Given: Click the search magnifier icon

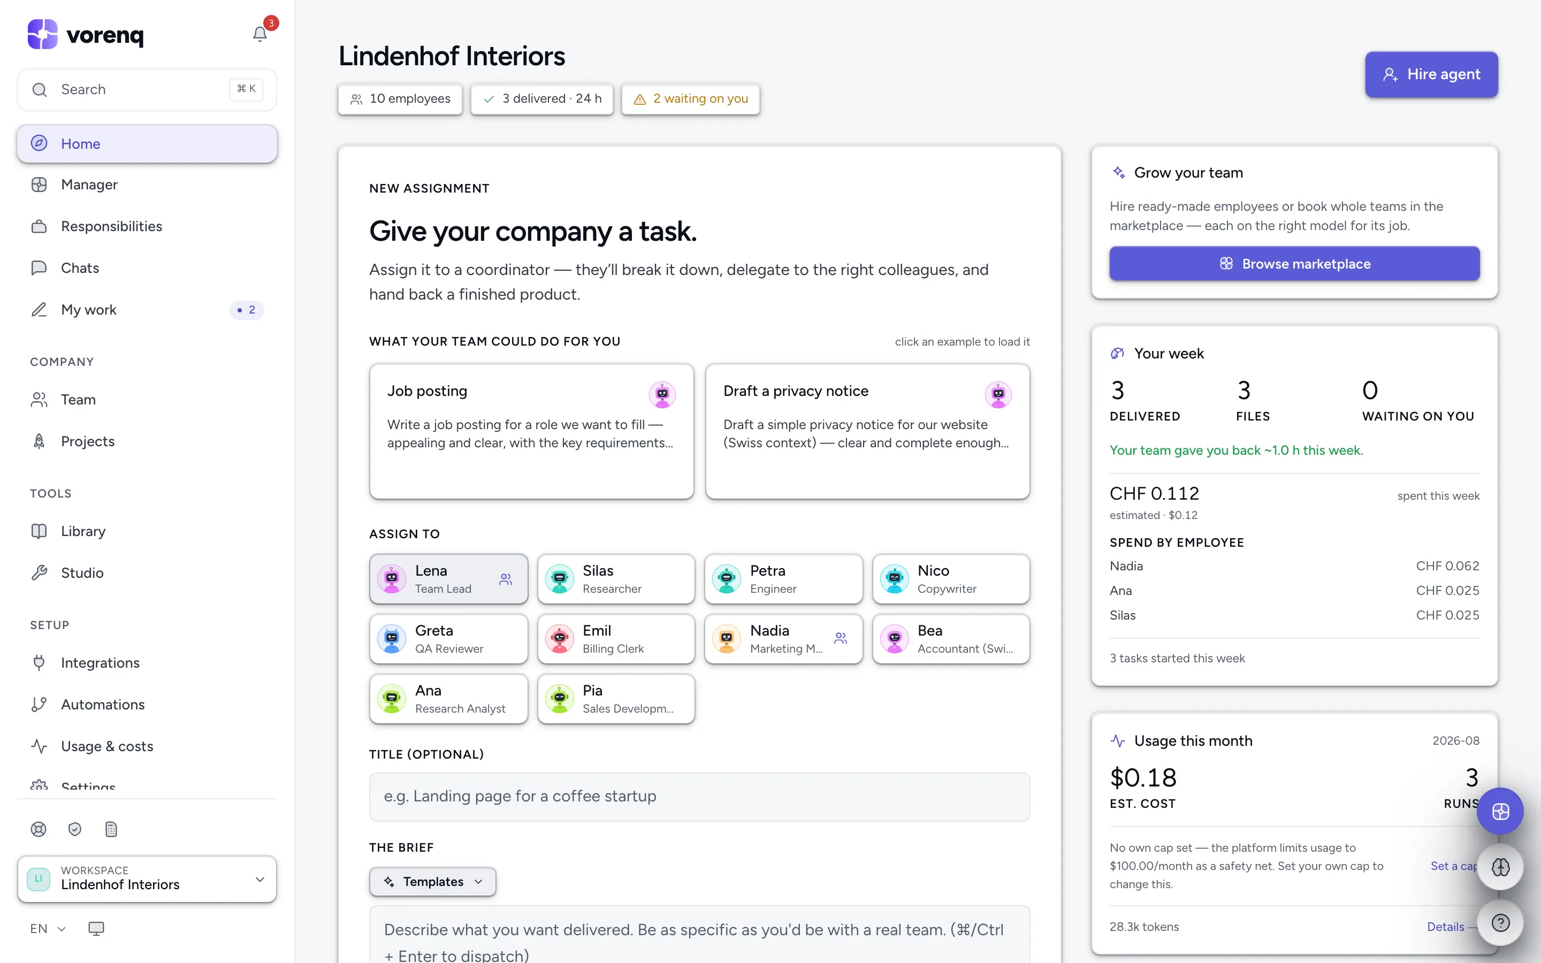Looking at the screenshot, I should [x=40, y=90].
